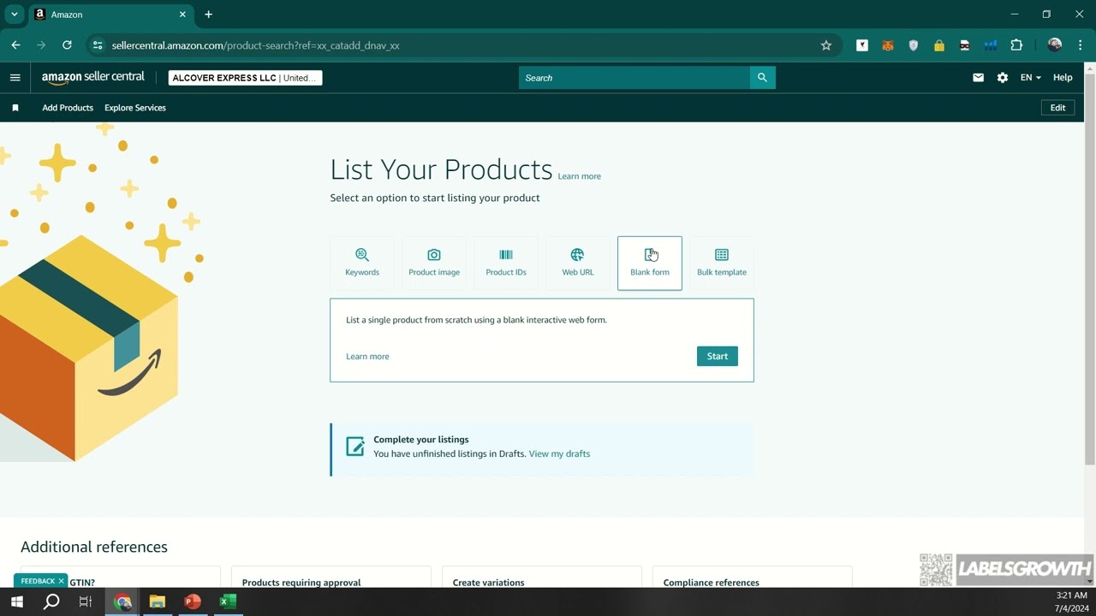The height and width of the screenshot is (616, 1096).
Task: Open the ALCOVER EXPRESS LLC account switcher
Action: pyautogui.click(x=245, y=78)
